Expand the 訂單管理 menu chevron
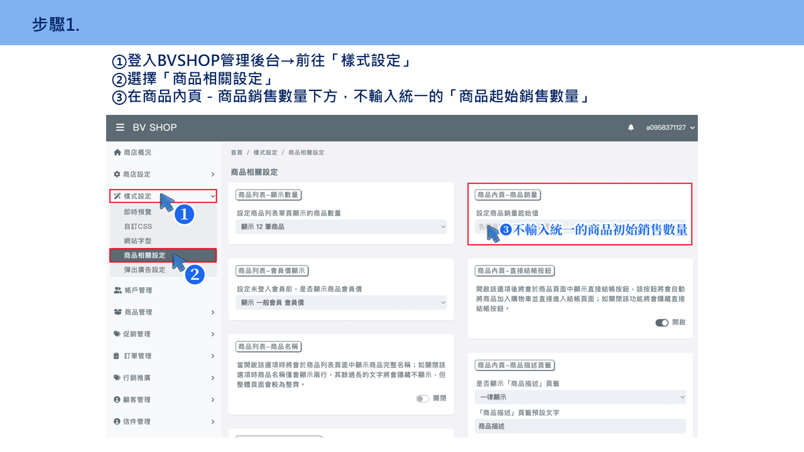 pyautogui.click(x=213, y=356)
